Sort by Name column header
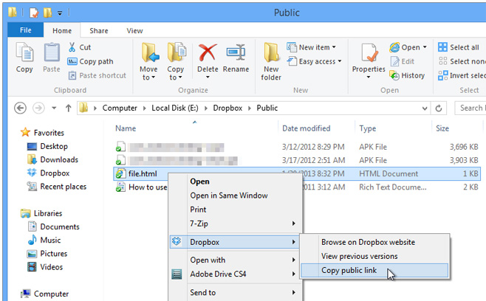This screenshot has height=301, width=486. 126,128
